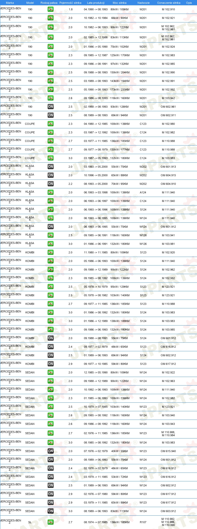Select production years 10.1996 -> 05.2000
The image size is (197, 529).
[x=96, y=175]
